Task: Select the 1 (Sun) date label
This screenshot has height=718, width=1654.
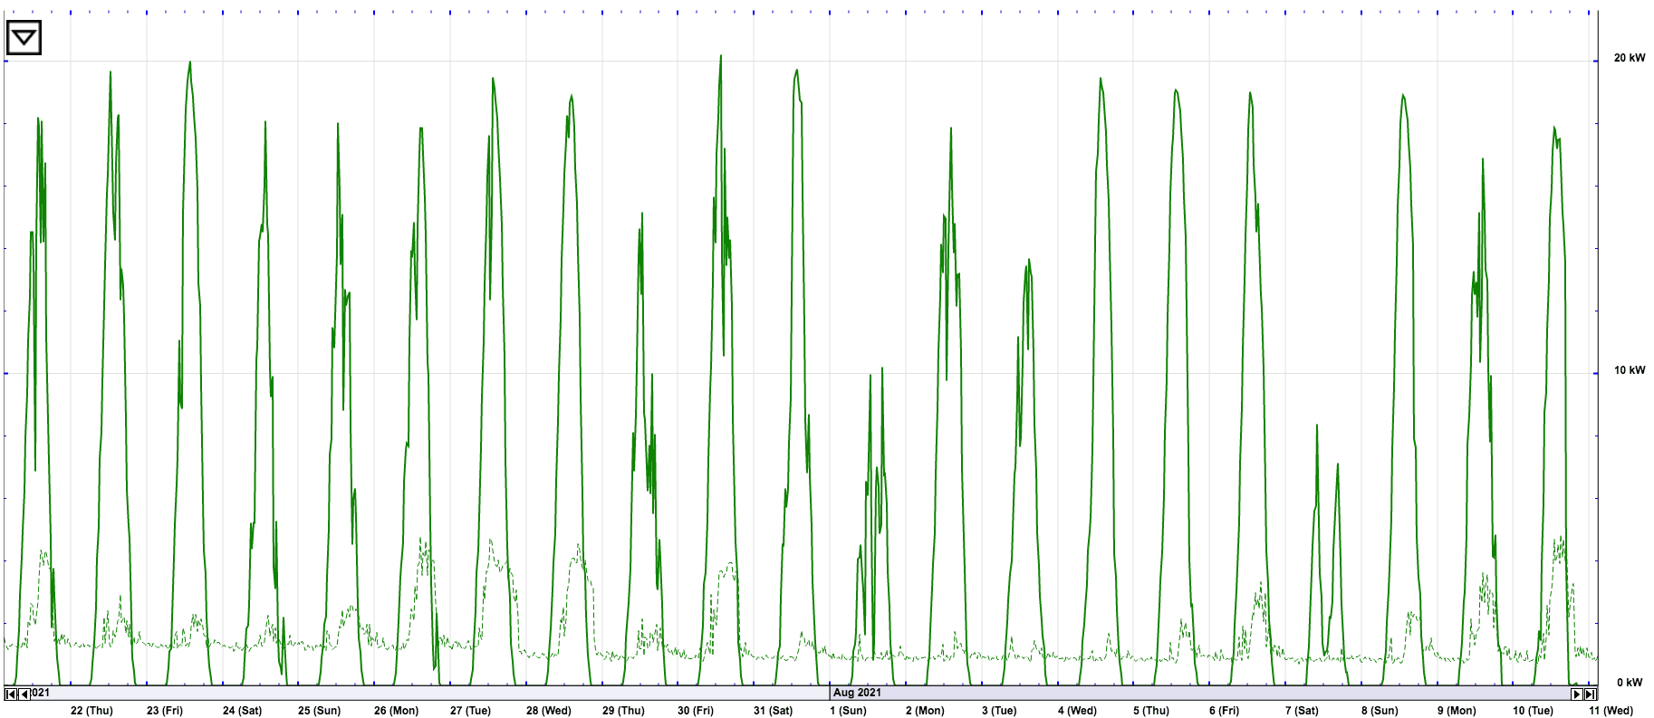Action: (848, 711)
